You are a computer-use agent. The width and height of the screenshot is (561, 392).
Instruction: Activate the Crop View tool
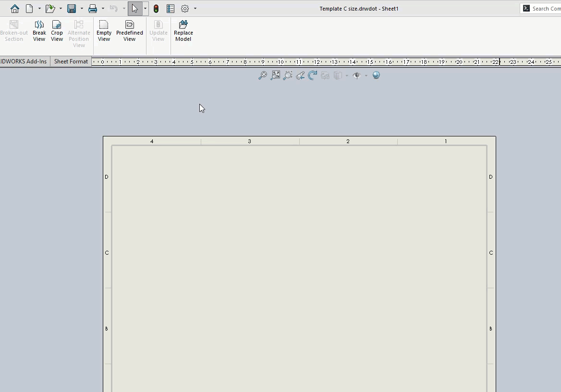tap(57, 30)
